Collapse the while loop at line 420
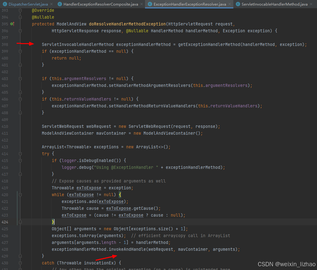This screenshot has width=317, height=270. coord(20,195)
